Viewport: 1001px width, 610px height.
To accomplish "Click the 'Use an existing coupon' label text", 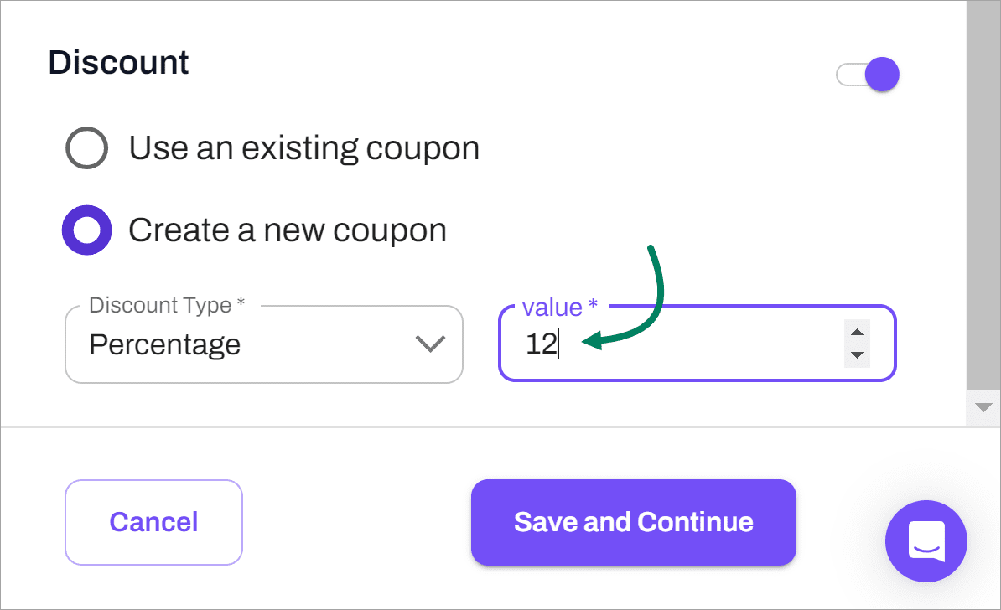I will [303, 148].
